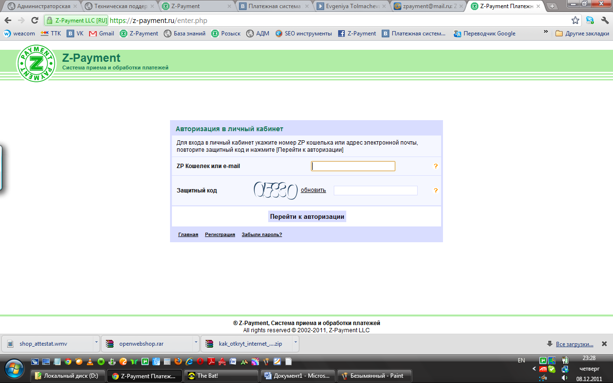The width and height of the screenshot is (613, 383).
Task: Switch to Безымянный - Paint taskbar window
Action: (x=375, y=376)
